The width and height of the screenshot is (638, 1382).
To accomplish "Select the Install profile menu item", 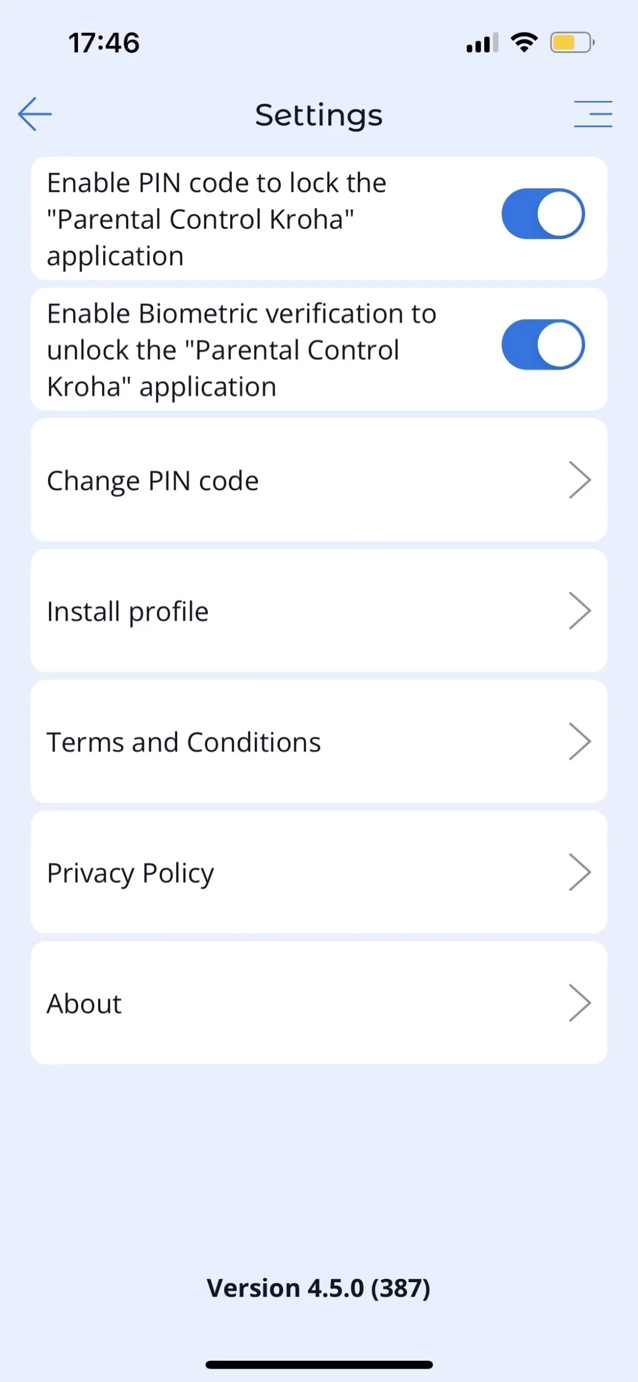I will pos(128,612).
